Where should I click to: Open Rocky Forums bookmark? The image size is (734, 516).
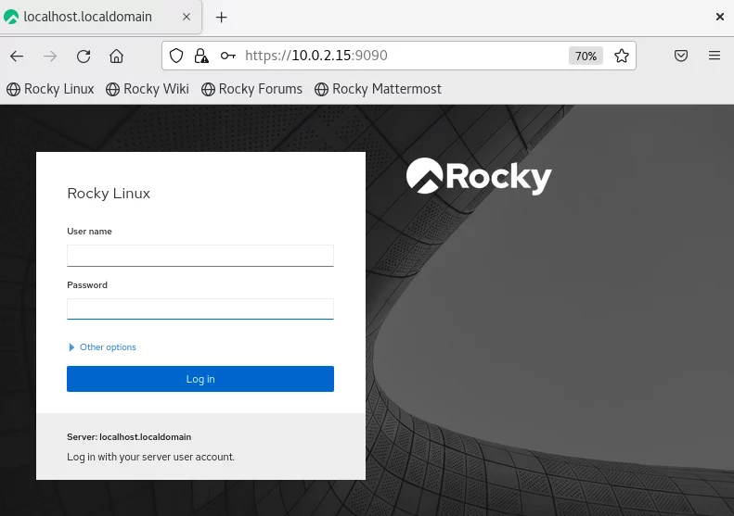[251, 89]
